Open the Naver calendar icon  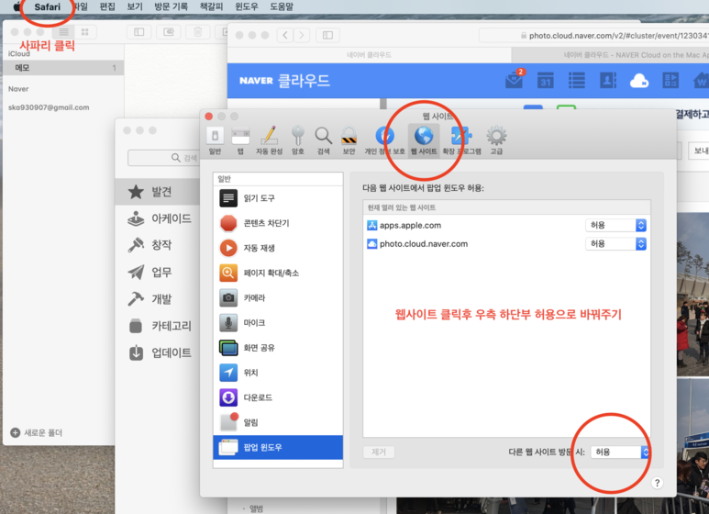point(546,80)
